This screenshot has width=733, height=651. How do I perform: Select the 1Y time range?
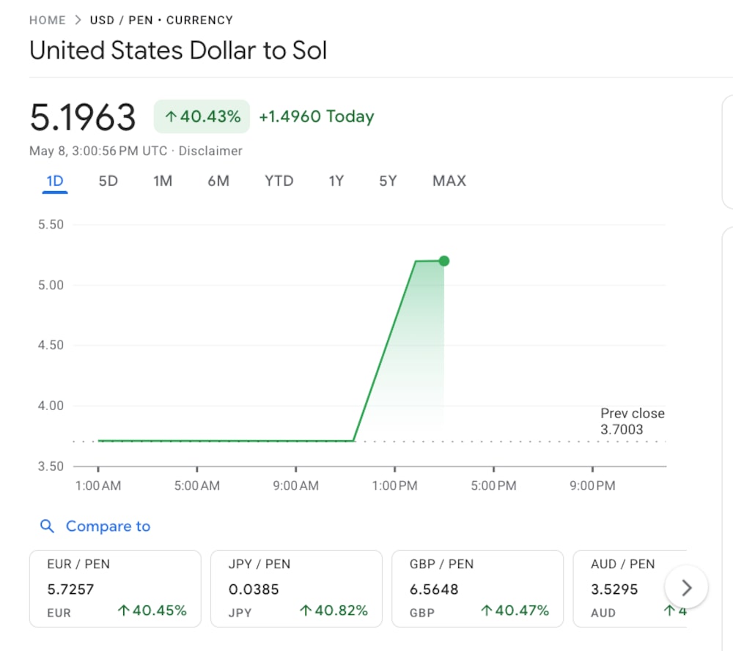336,181
